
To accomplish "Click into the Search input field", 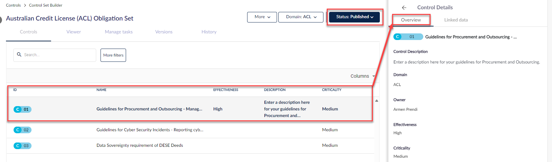I will point(55,55).
